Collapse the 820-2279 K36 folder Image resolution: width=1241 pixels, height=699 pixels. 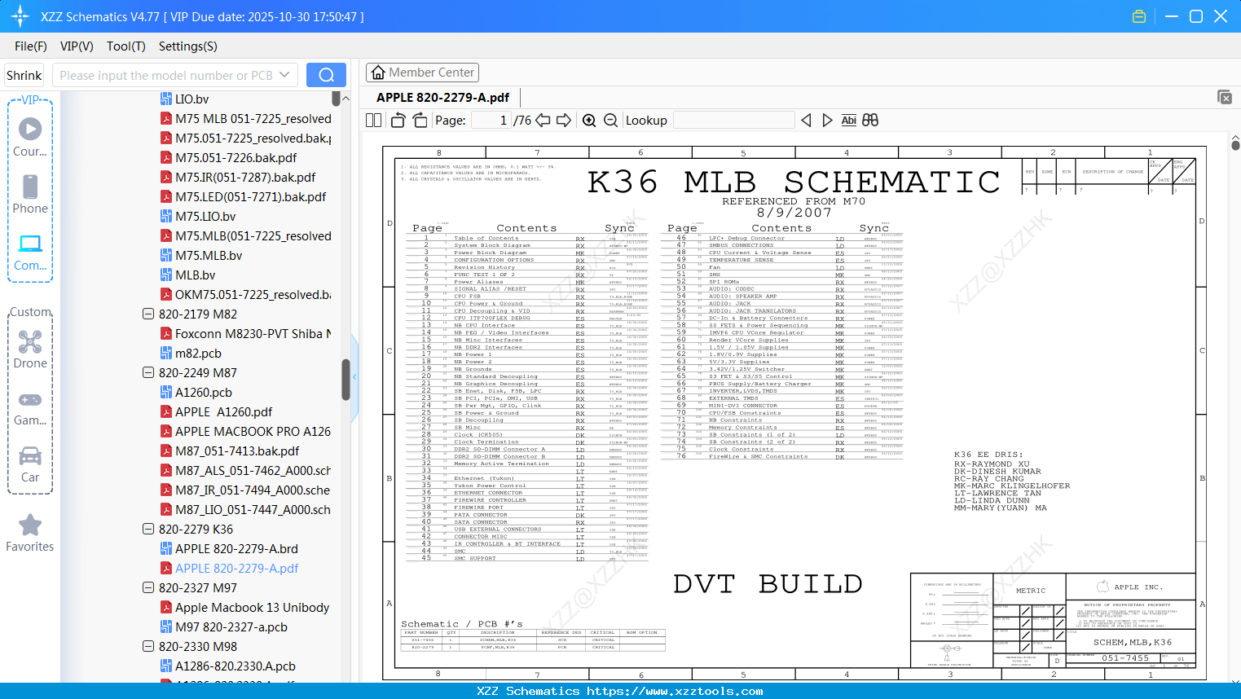point(148,529)
